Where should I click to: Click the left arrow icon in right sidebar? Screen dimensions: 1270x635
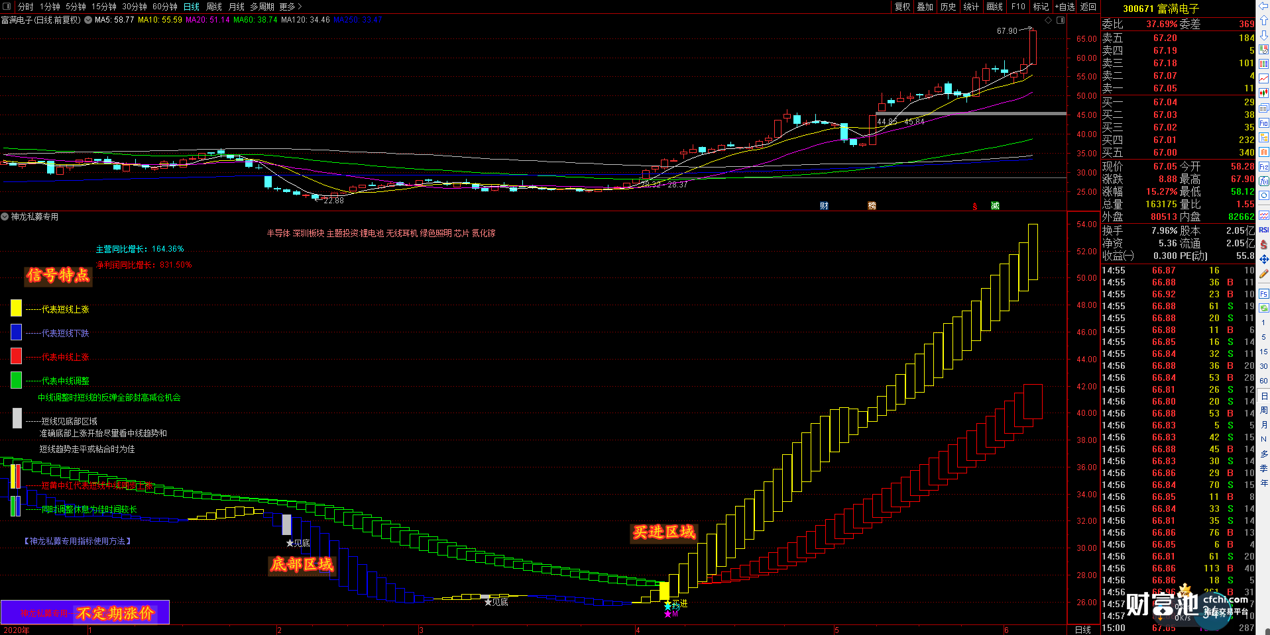point(1264,7)
